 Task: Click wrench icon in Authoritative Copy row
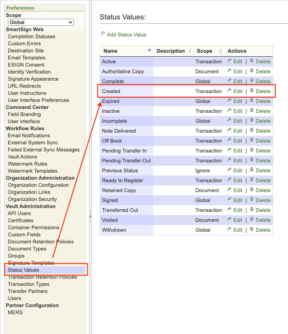(x=229, y=70)
